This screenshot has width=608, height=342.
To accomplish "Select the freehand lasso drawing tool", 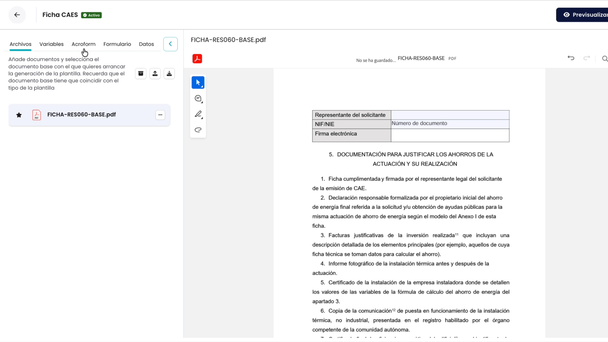I will 198,130.
